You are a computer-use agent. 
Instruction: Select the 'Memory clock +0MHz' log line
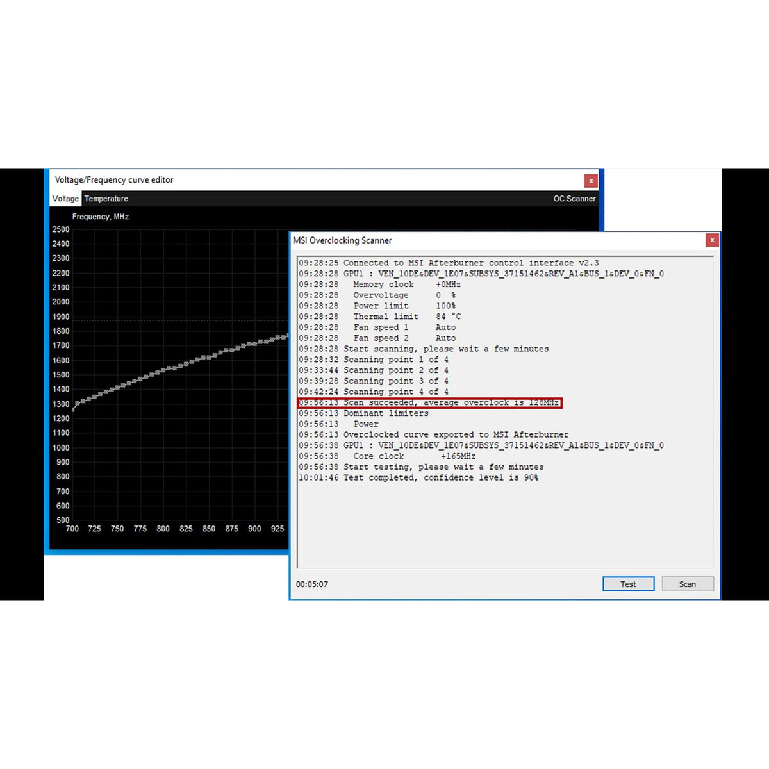point(379,285)
